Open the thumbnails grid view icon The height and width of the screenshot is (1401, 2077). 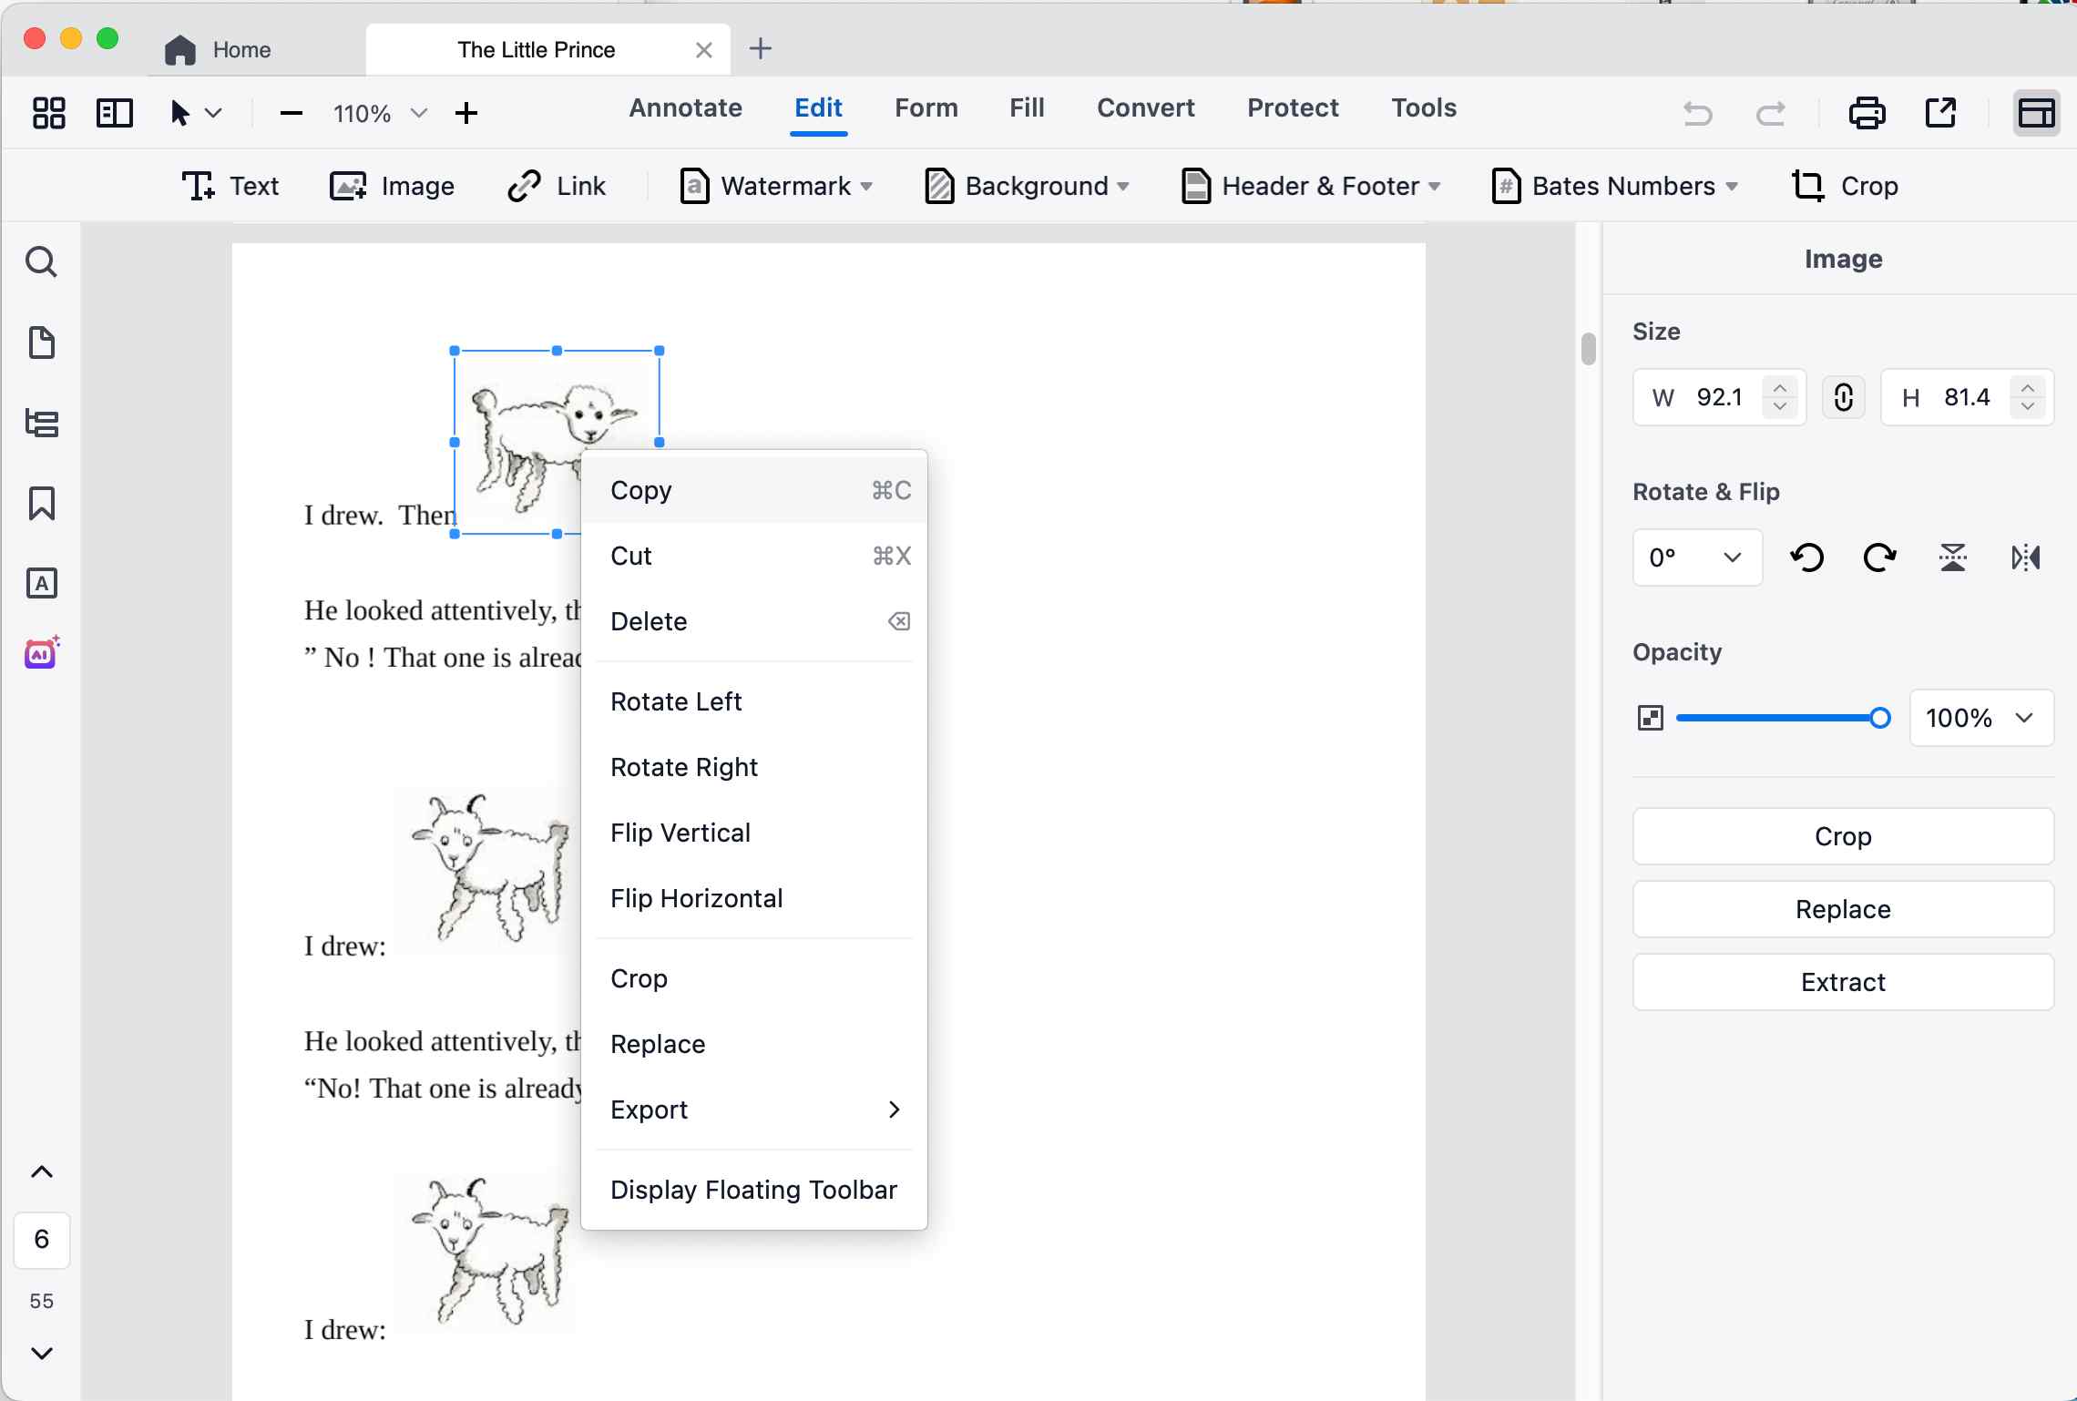tap(48, 113)
